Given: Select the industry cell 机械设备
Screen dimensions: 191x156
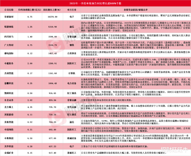Looking at the screenshot, I should point(72,138).
